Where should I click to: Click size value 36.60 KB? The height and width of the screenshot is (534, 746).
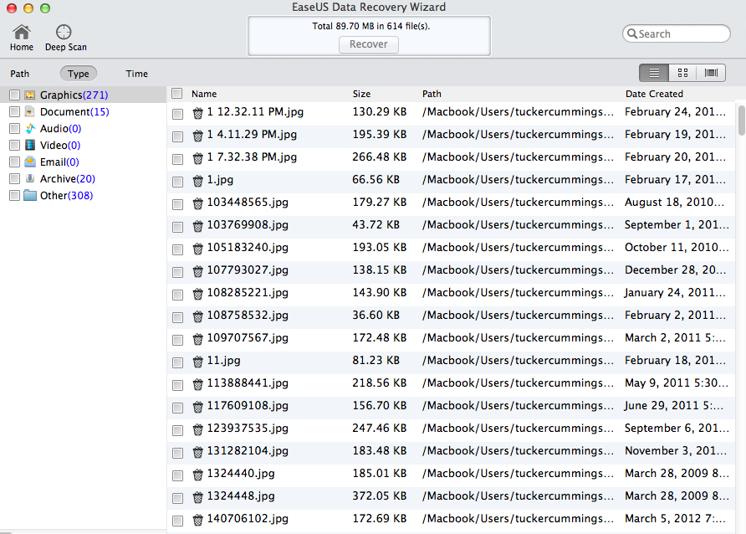(376, 315)
